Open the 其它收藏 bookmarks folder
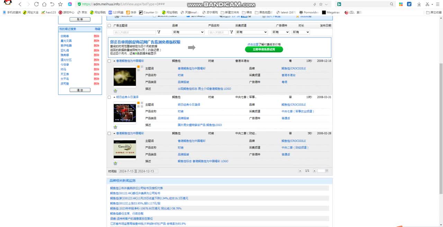Image resolution: width=443 pixels, height=227 pixels. coord(434,12)
